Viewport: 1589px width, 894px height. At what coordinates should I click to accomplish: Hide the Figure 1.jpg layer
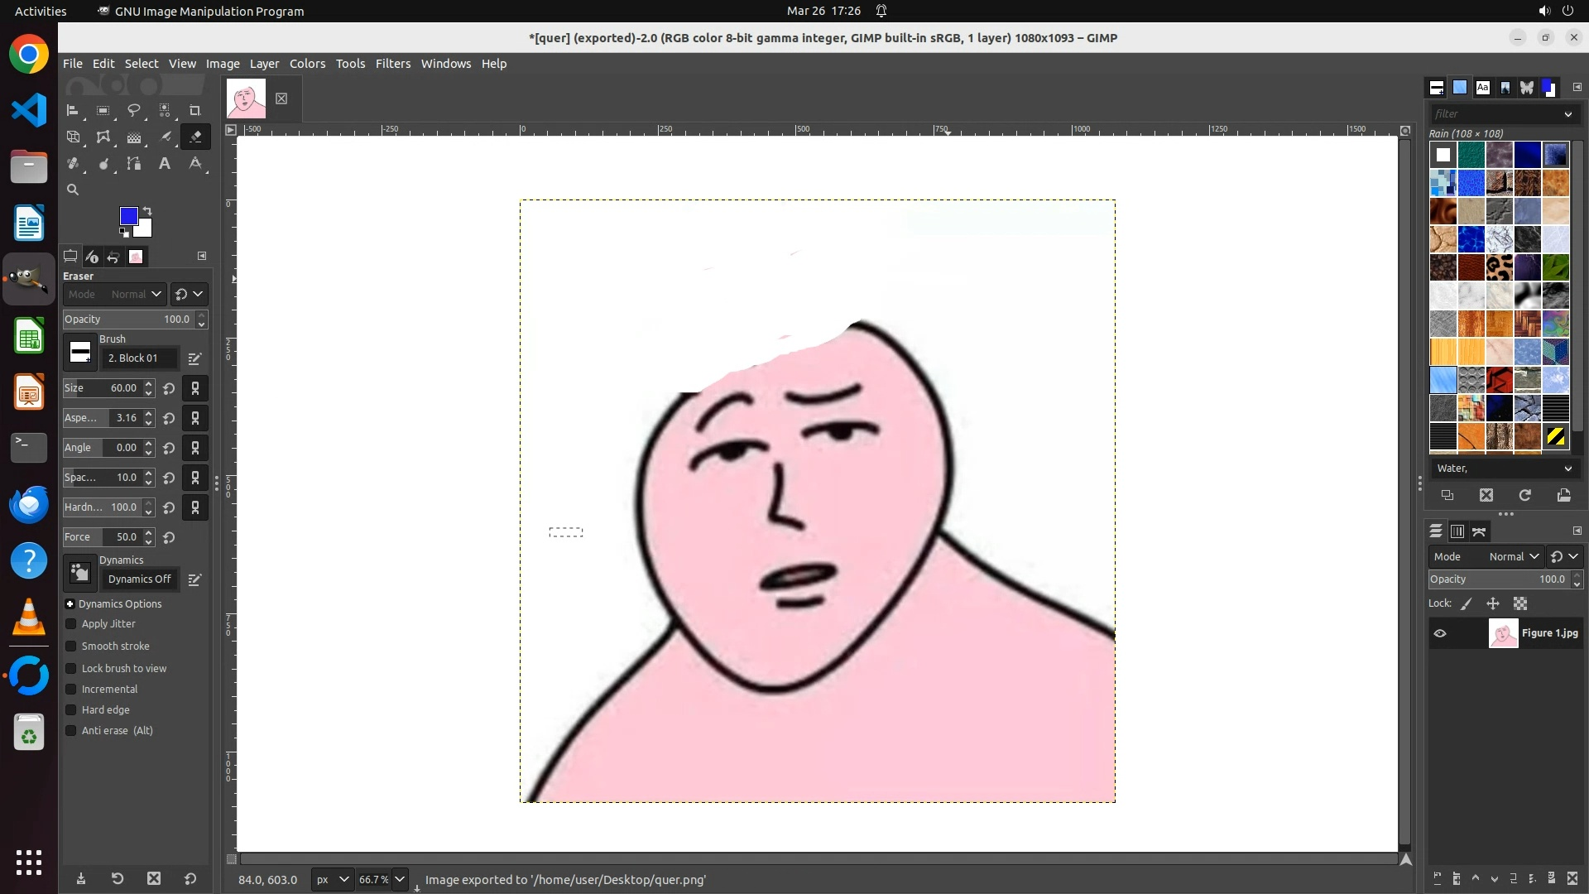point(1440,633)
